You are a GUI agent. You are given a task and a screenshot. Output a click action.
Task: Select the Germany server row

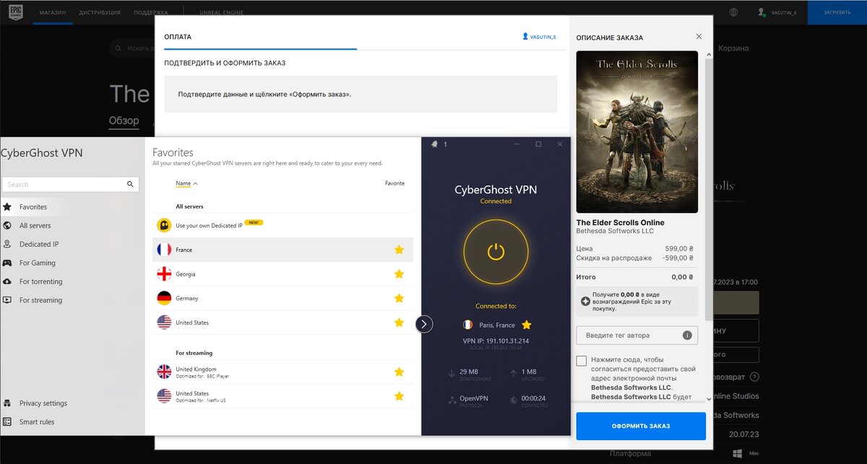tap(283, 298)
